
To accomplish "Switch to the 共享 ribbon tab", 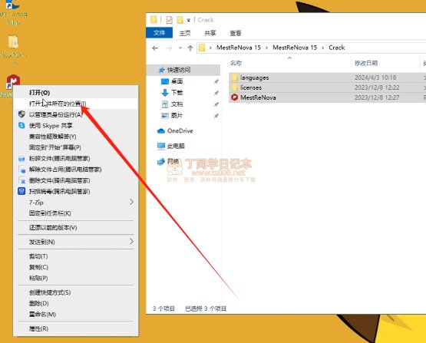I will (210, 33).
